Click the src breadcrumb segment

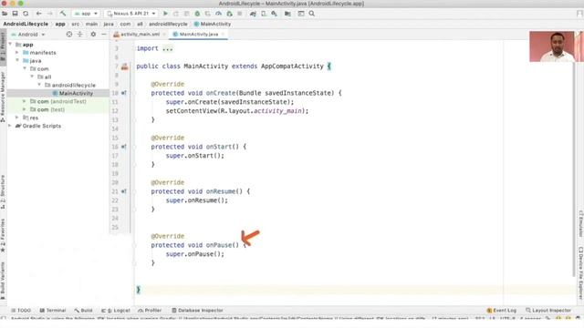coord(75,24)
